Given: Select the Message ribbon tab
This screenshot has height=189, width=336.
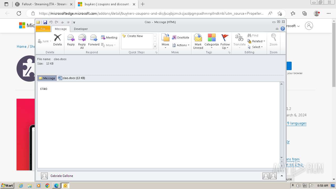Looking at the screenshot, I should [x=61, y=29].
